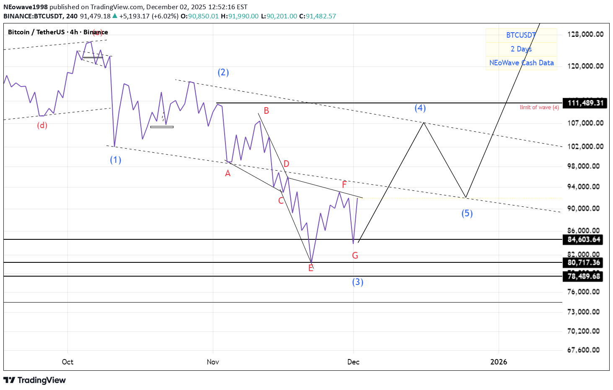
Task: Click the 2 Days label in the info box
Action: pos(521,49)
